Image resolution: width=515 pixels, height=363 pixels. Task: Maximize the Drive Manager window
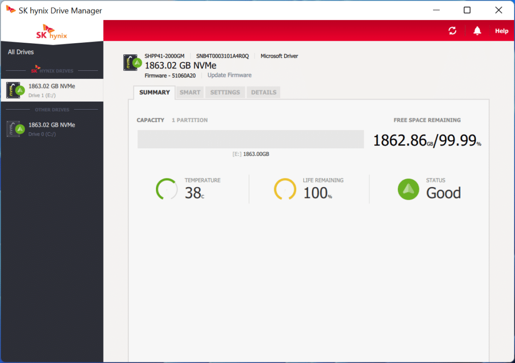467,10
